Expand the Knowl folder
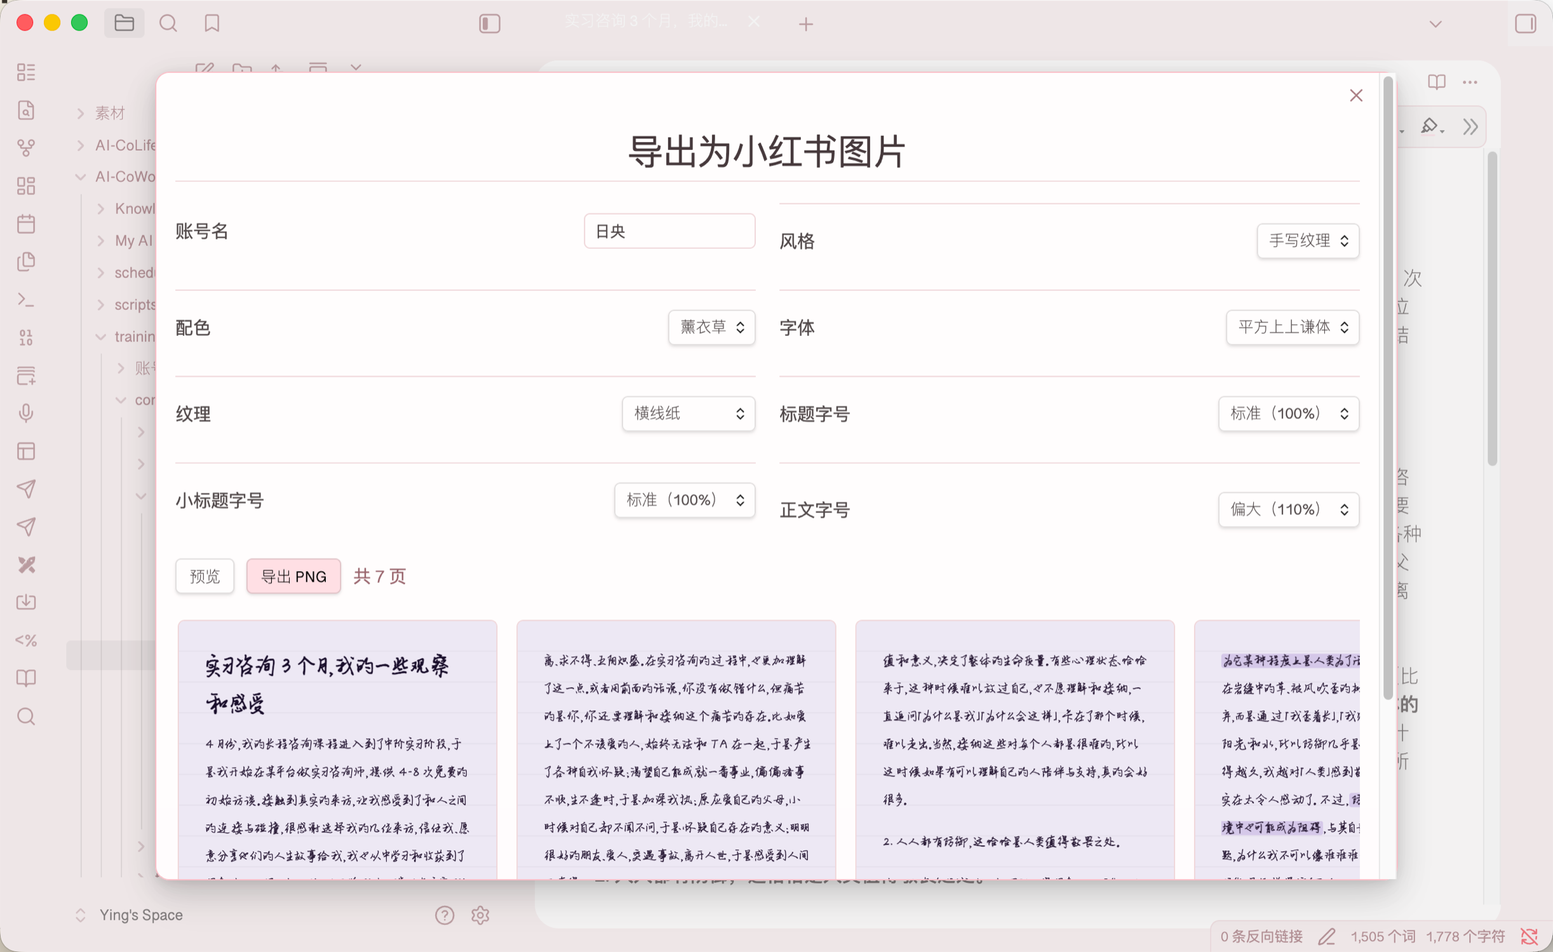1553x952 pixels. [100, 208]
